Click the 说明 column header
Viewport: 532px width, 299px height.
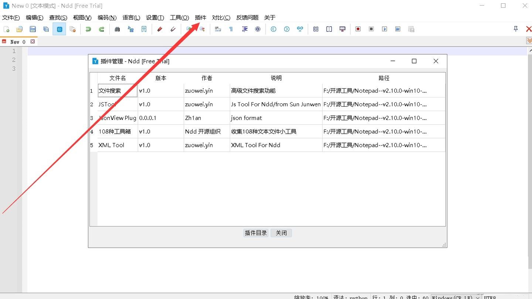pos(276,78)
